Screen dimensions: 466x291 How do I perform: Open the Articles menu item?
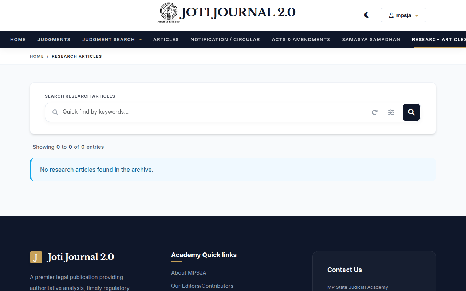[x=166, y=39]
